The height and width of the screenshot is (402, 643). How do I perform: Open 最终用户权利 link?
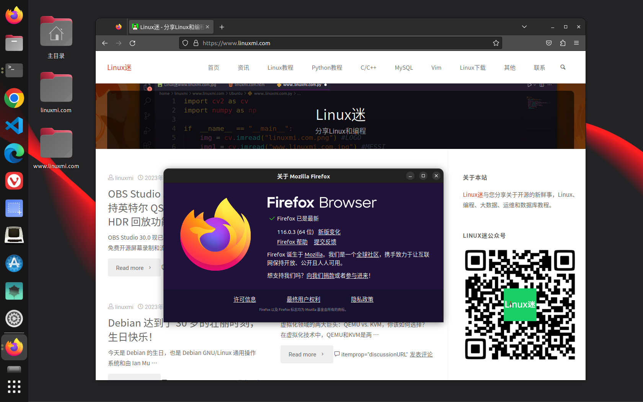[304, 299]
